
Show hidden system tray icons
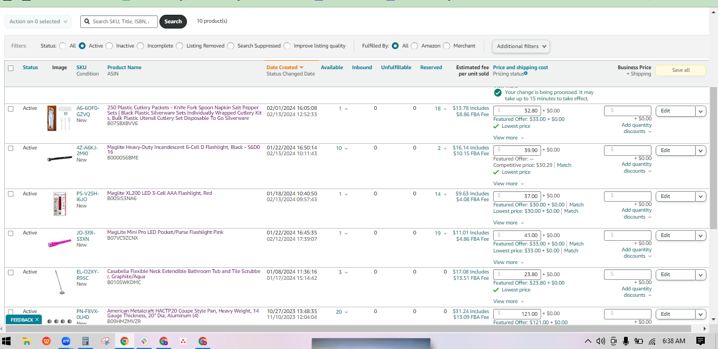tap(588, 341)
